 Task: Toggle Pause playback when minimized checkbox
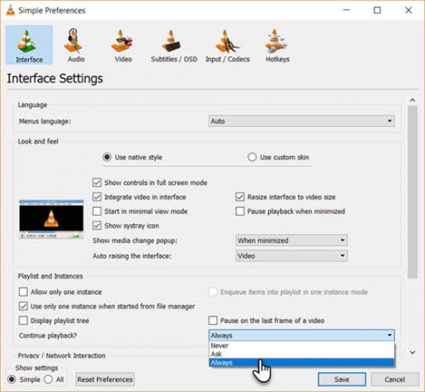coord(240,211)
